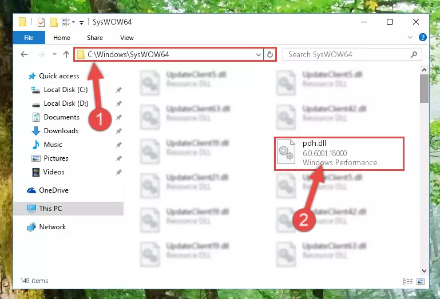Open the File ribbon tab
The width and height of the screenshot is (440, 299).
coord(29,38)
